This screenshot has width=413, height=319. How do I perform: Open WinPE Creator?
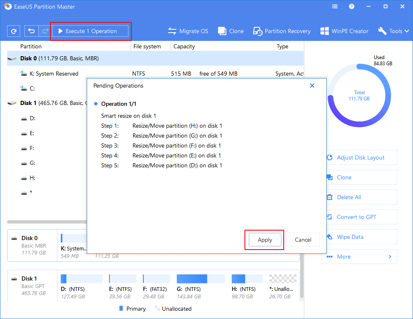[344, 31]
